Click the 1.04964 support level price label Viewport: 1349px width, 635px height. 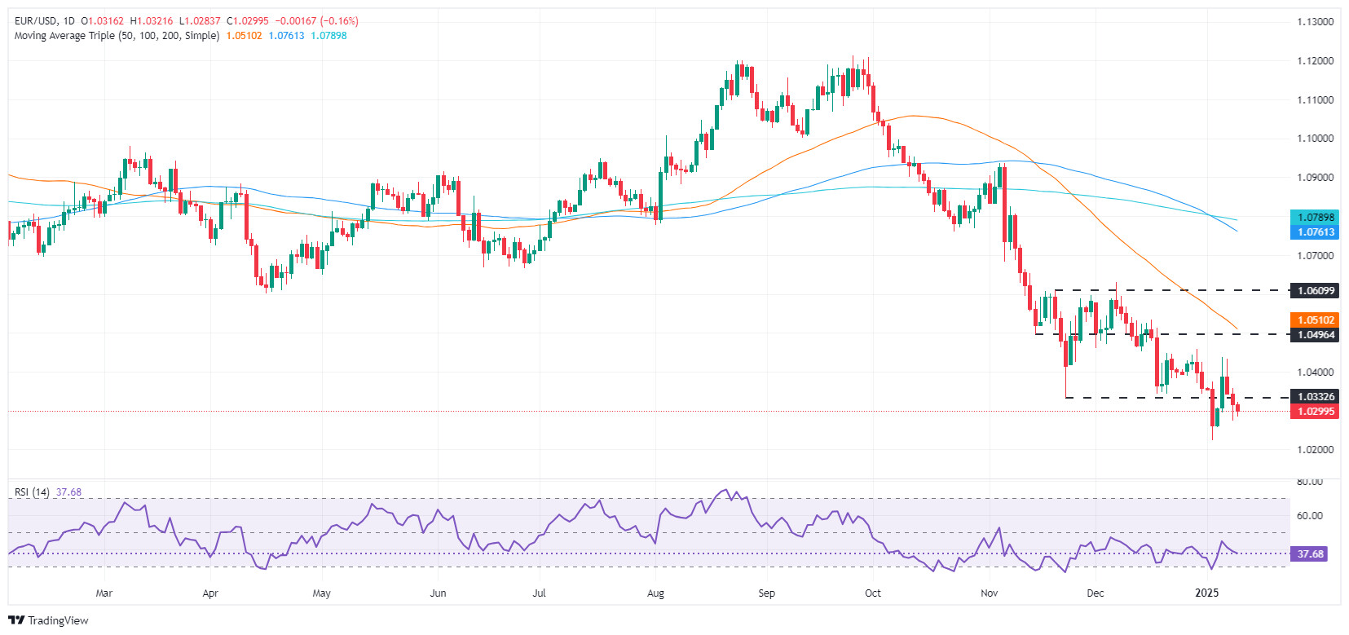(x=1315, y=334)
